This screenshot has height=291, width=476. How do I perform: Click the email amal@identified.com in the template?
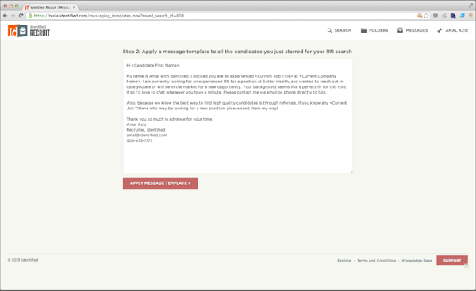click(147, 136)
